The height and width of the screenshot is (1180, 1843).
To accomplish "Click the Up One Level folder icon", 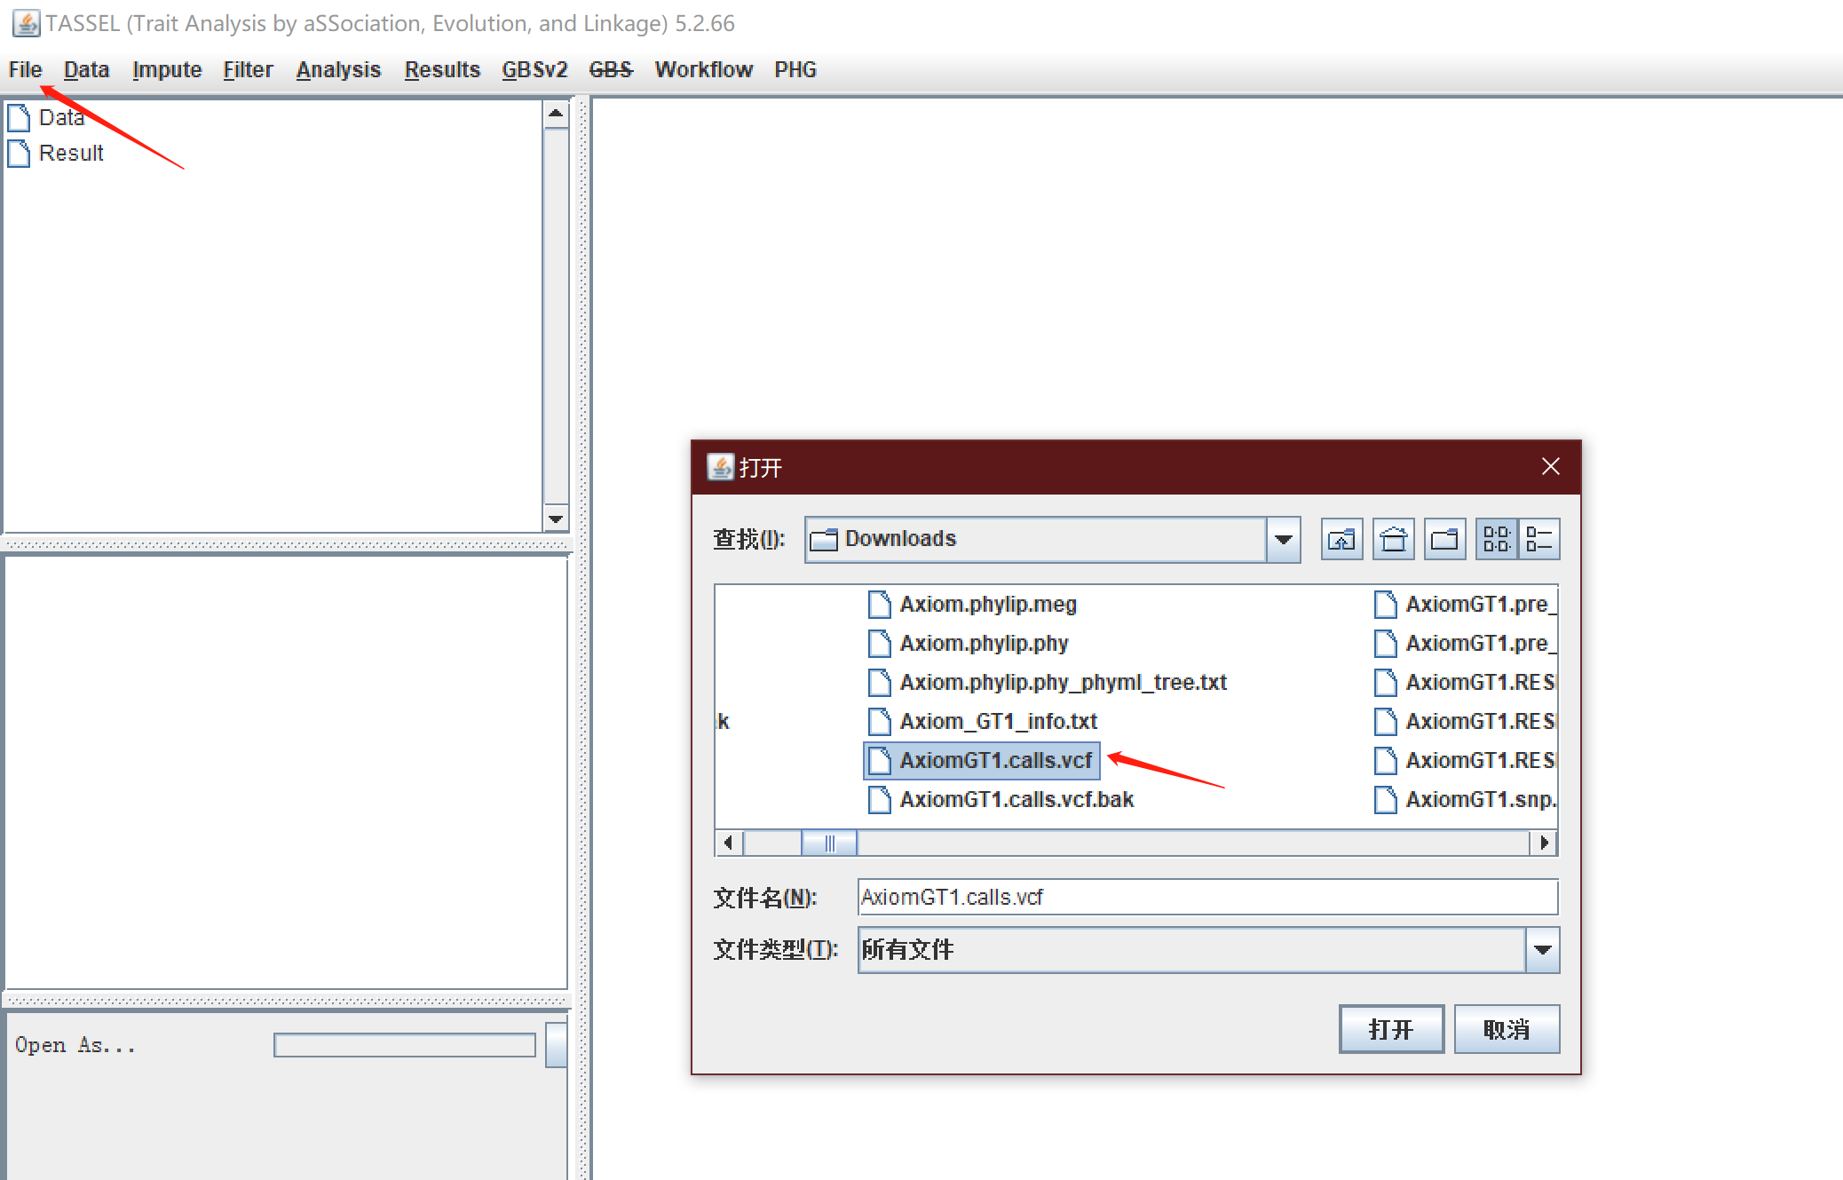I will click(1341, 539).
